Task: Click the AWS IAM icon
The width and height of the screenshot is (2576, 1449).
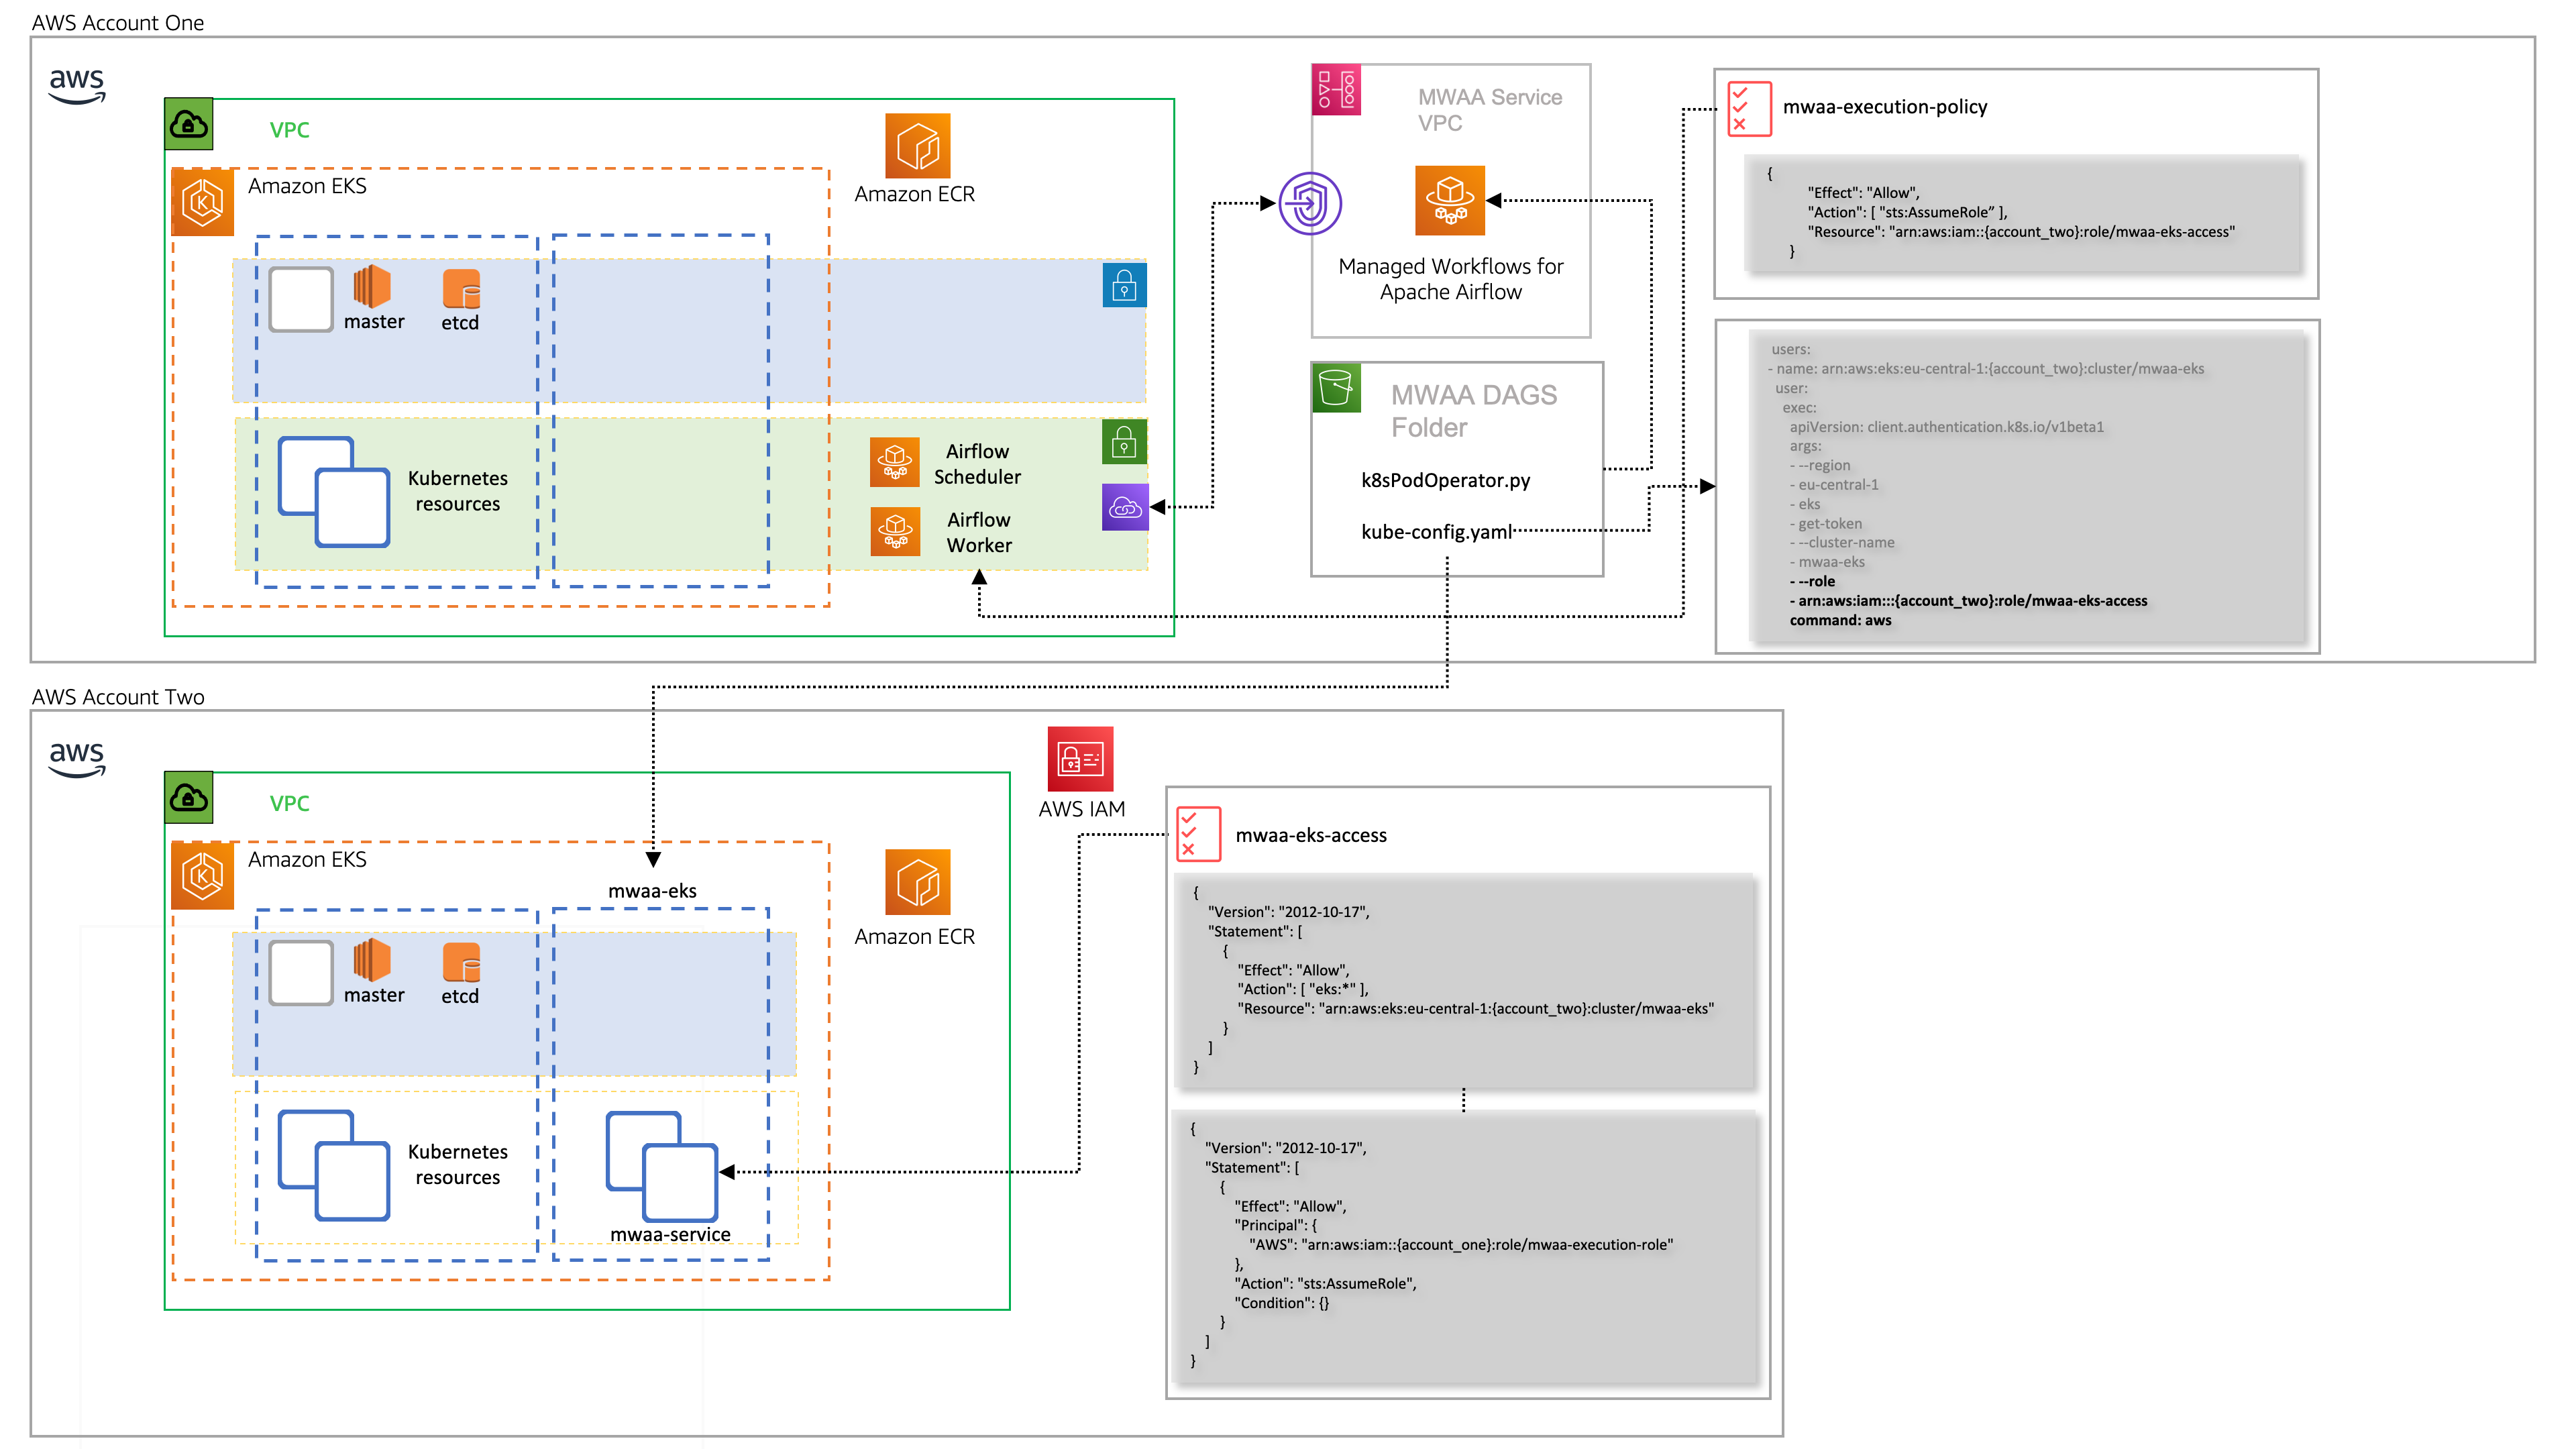Action: click(1080, 759)
